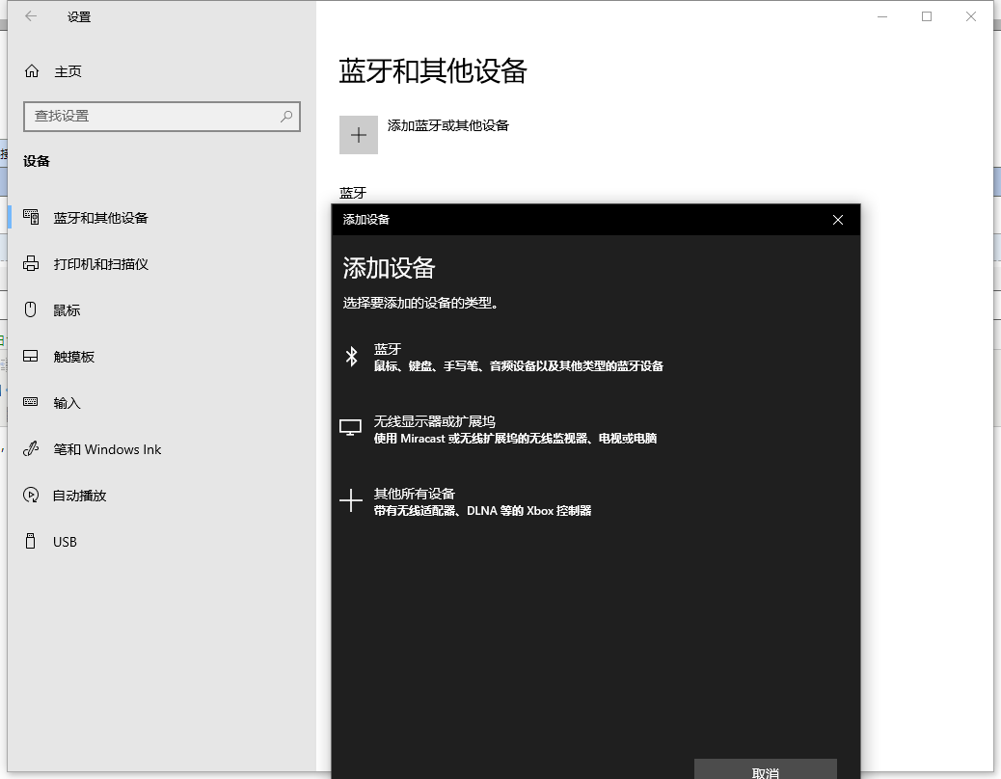The width and height of the screenshot is (1001, 779).
Task: Choose the plus icon for 其他所有设备
Action: point(351,500)
